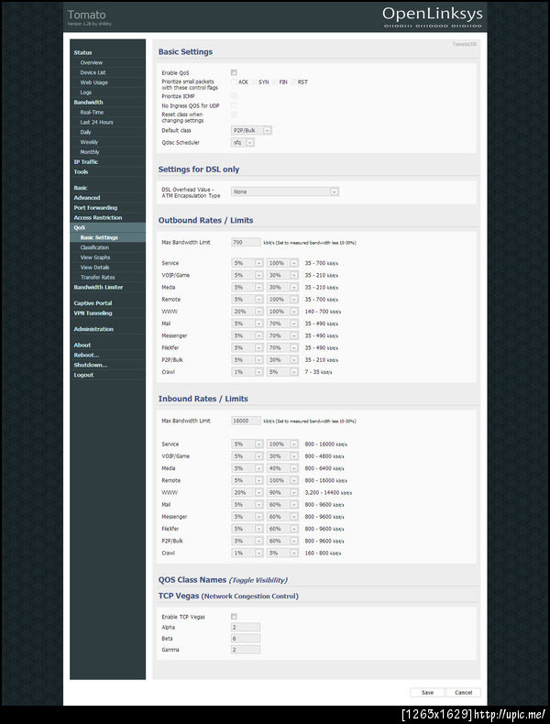
Task: Click the Logout link
Action: (83, 375)
